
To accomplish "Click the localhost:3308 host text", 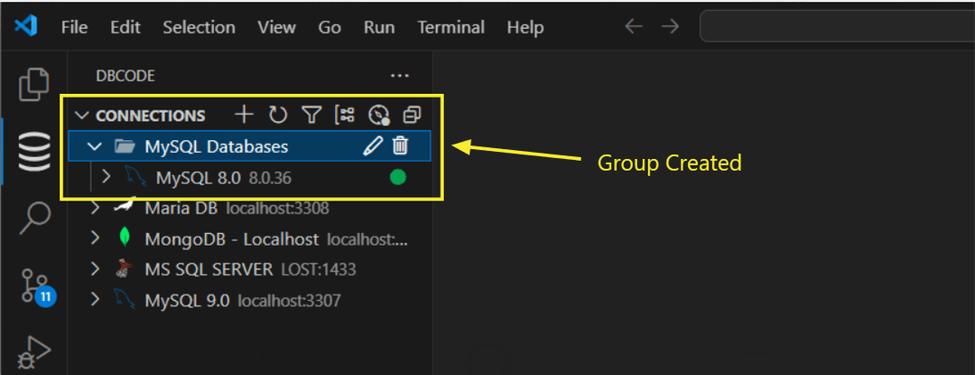I will [277, 209].
